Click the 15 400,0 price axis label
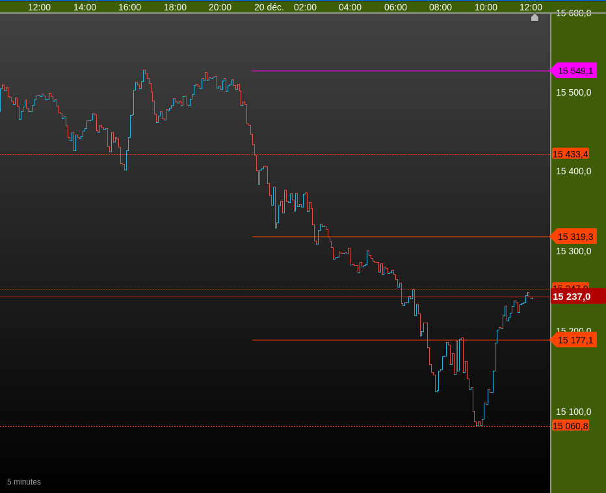606x493 pixels. click(573, 171)
